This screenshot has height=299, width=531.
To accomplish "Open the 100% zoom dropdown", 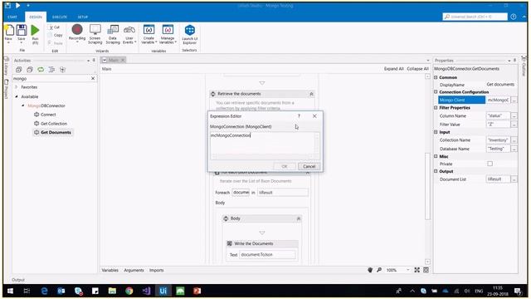I will (407, 270).
